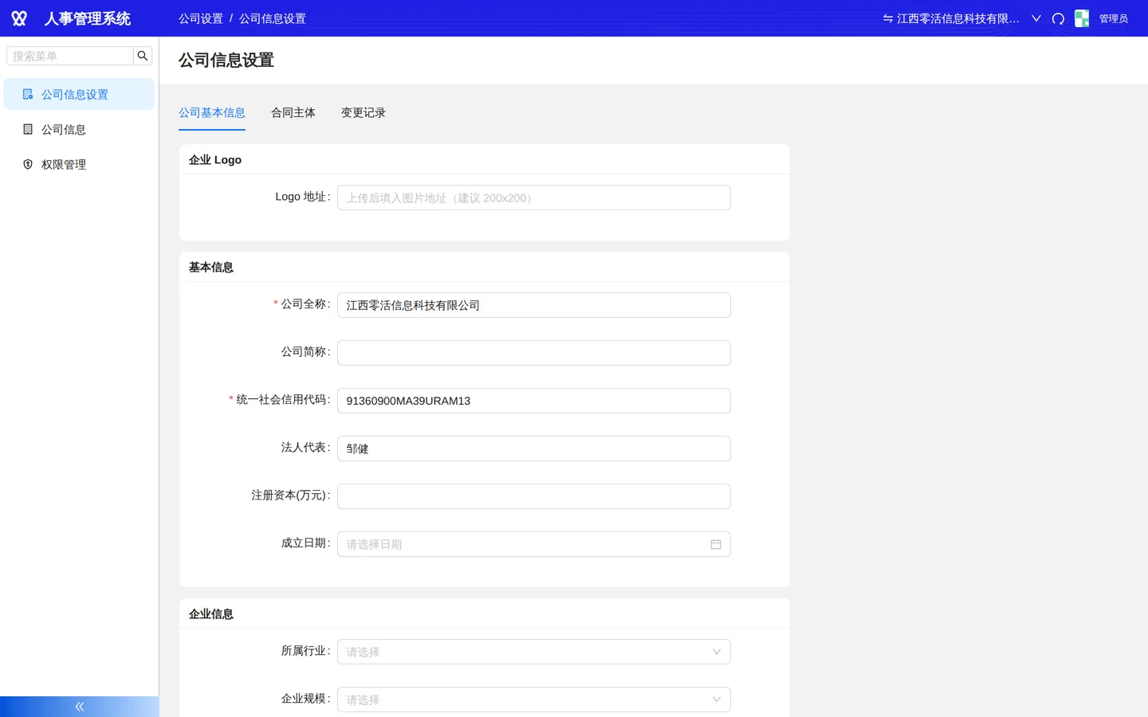Viewport: 1148px width, 717px height.
Task: Click the 注册资本(万元) input field
Action: (x=534, y=496)
